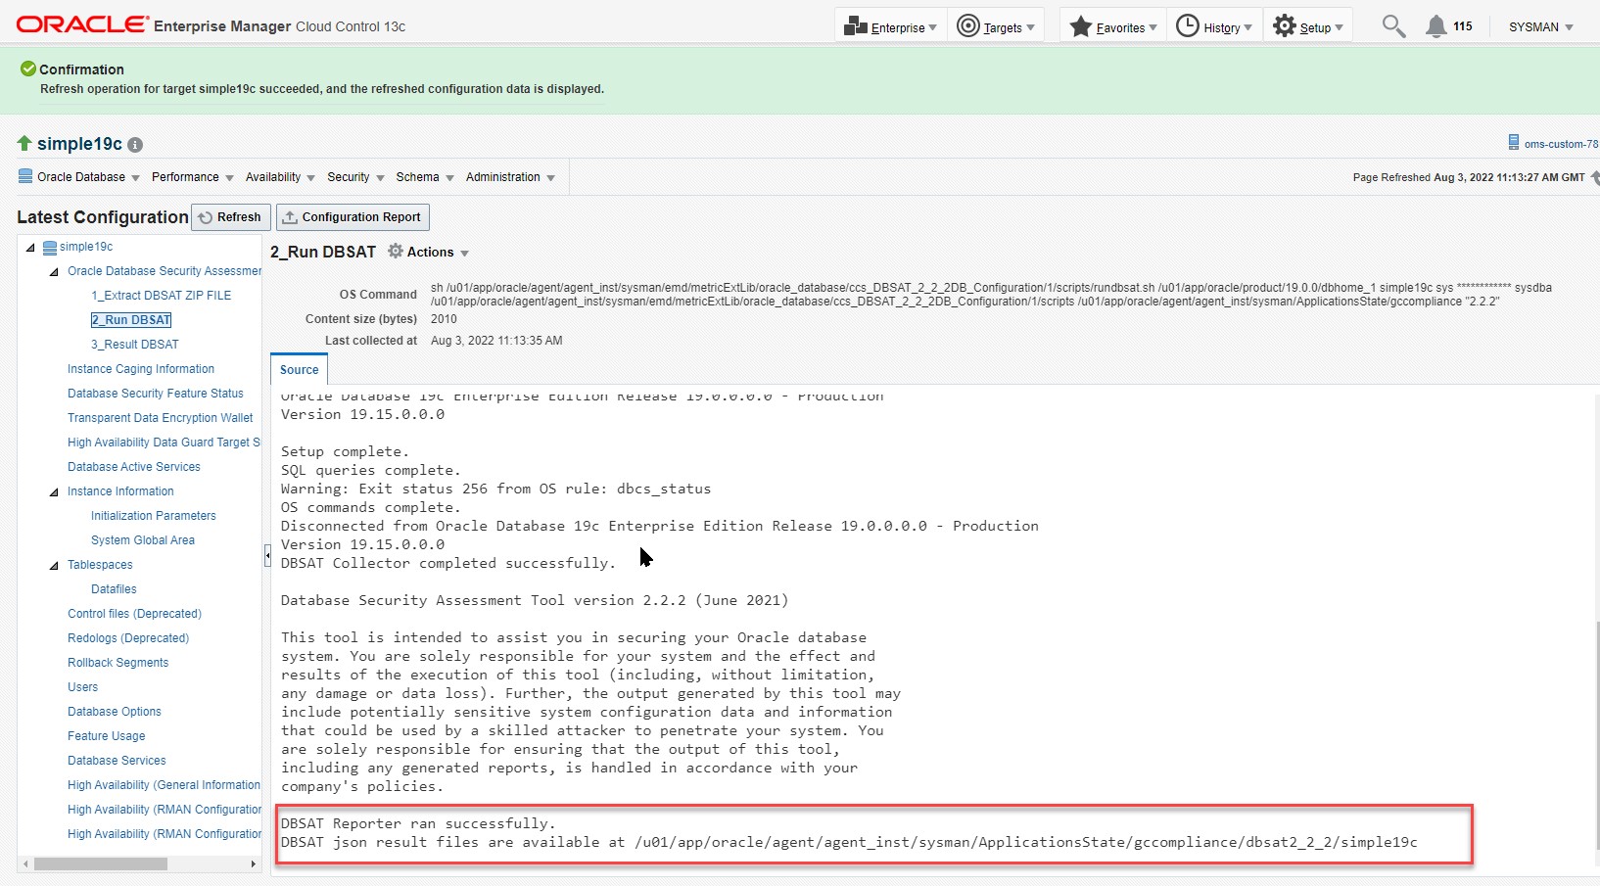
Task: Open the Security menu
Action: [355, 177]
